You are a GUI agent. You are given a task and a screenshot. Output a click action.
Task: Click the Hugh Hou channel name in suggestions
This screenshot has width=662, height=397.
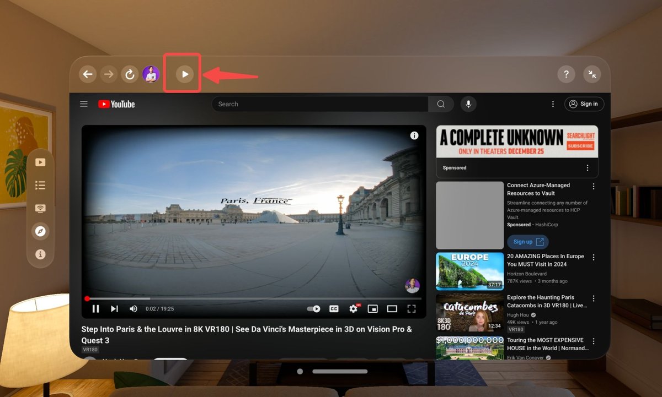click(x=518, y=315)
